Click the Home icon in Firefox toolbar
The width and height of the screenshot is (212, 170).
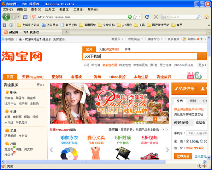[206, 17]
